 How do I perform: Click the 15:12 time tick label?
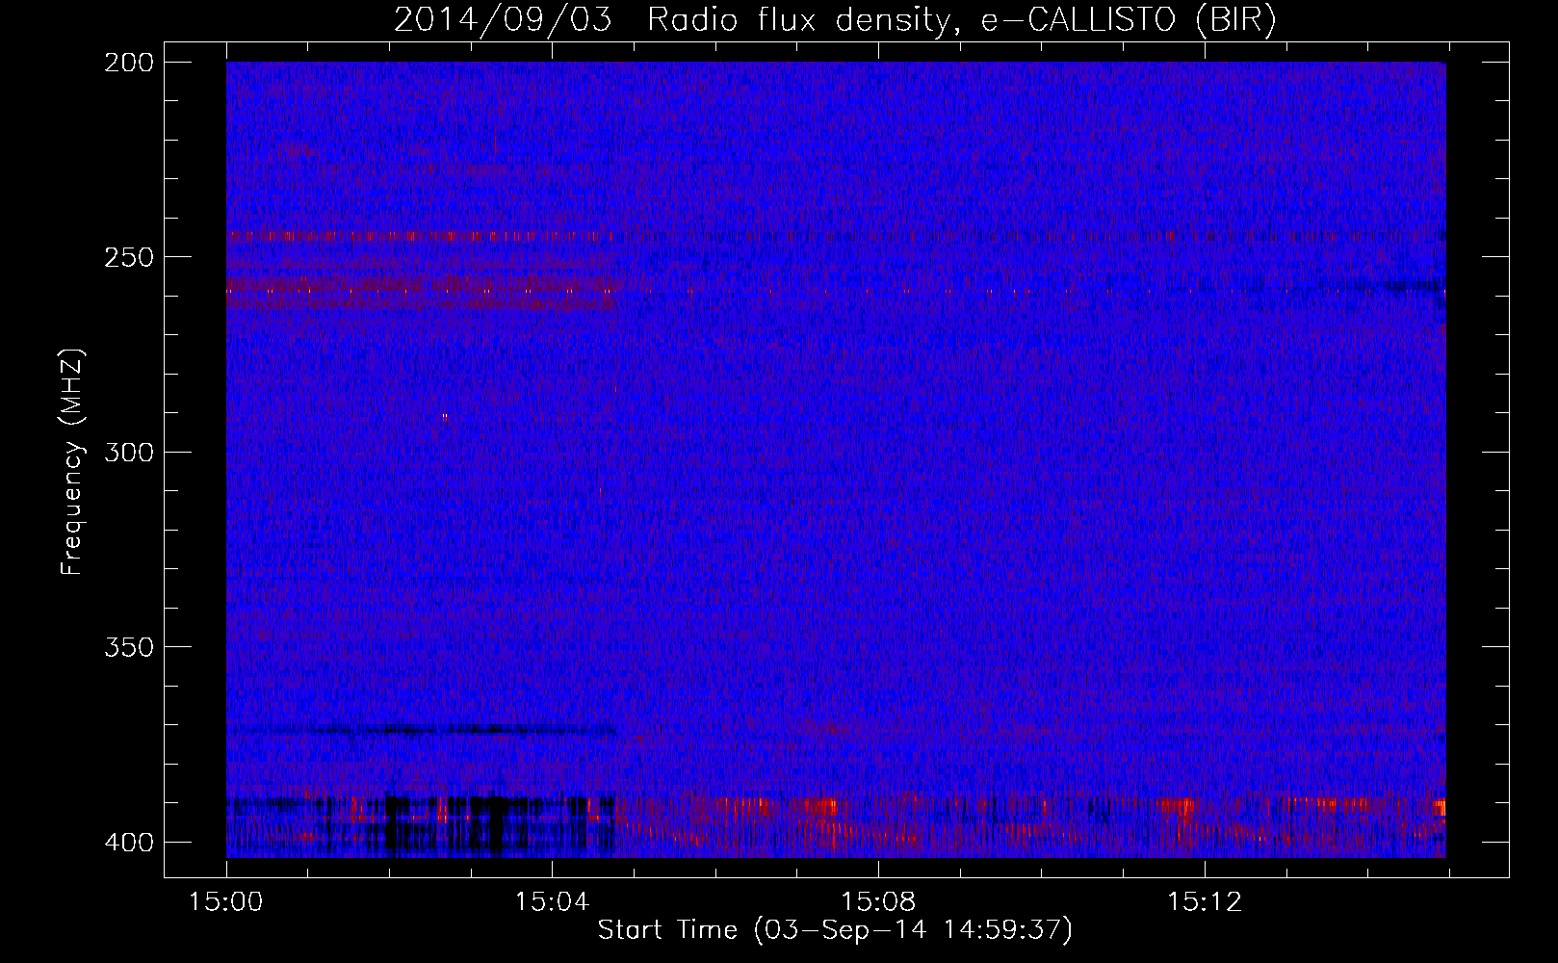pyautogui.click(x=1205, y=902)
